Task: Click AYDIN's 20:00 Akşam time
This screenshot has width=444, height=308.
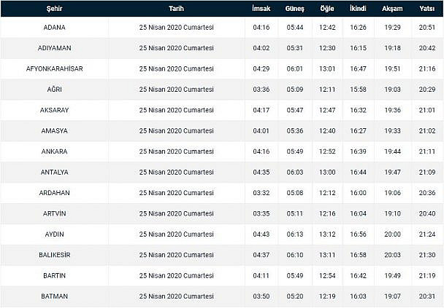Action: click(x=392, y=234)
